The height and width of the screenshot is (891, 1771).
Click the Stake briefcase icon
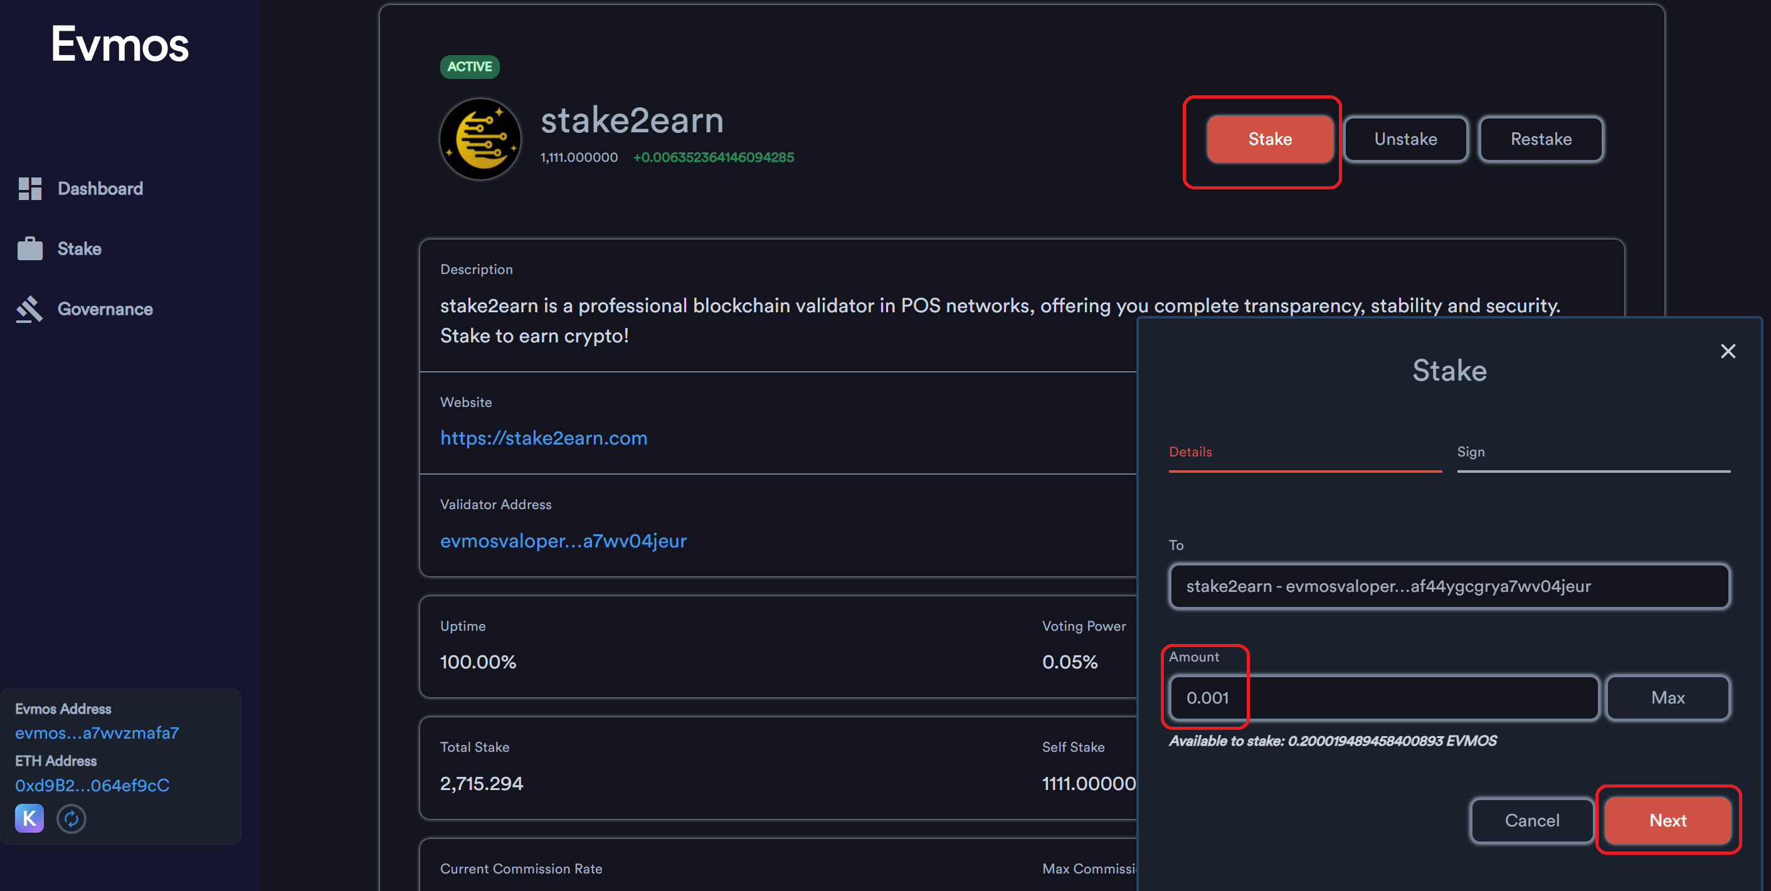point(29,248)
